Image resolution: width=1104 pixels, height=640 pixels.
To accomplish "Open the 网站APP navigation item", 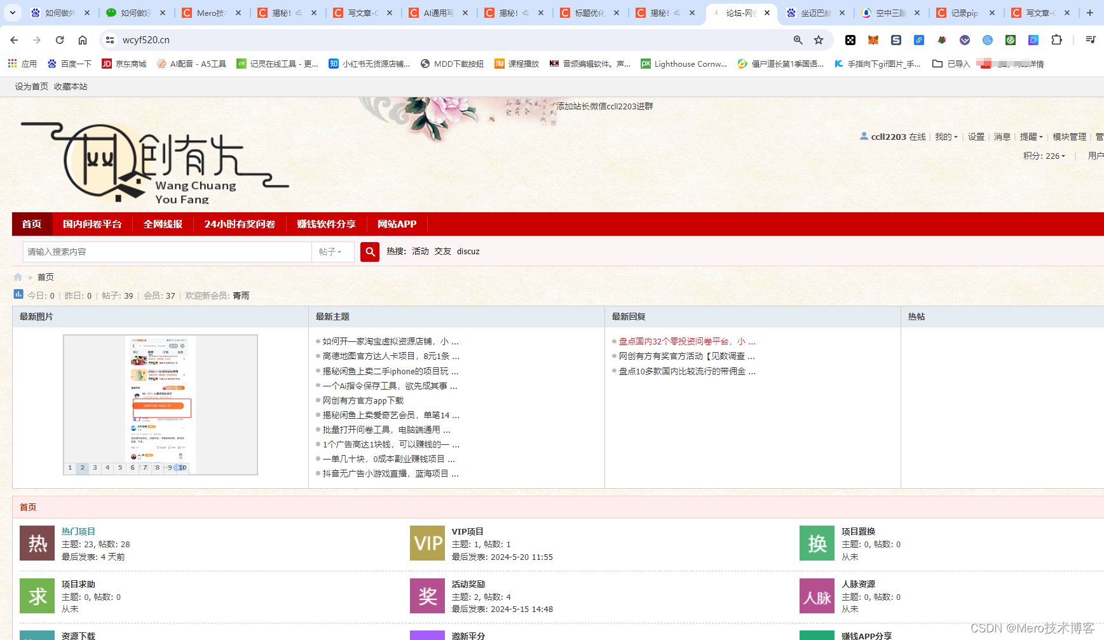I will [397, 224].
